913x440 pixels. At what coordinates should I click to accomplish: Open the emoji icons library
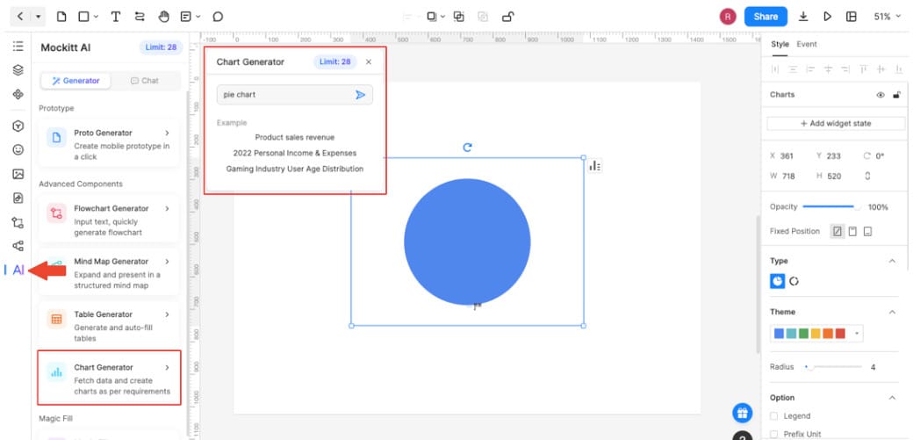point(18,150)
